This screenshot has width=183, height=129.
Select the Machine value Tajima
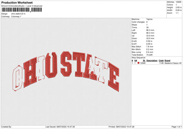click(x=149, y=19)
